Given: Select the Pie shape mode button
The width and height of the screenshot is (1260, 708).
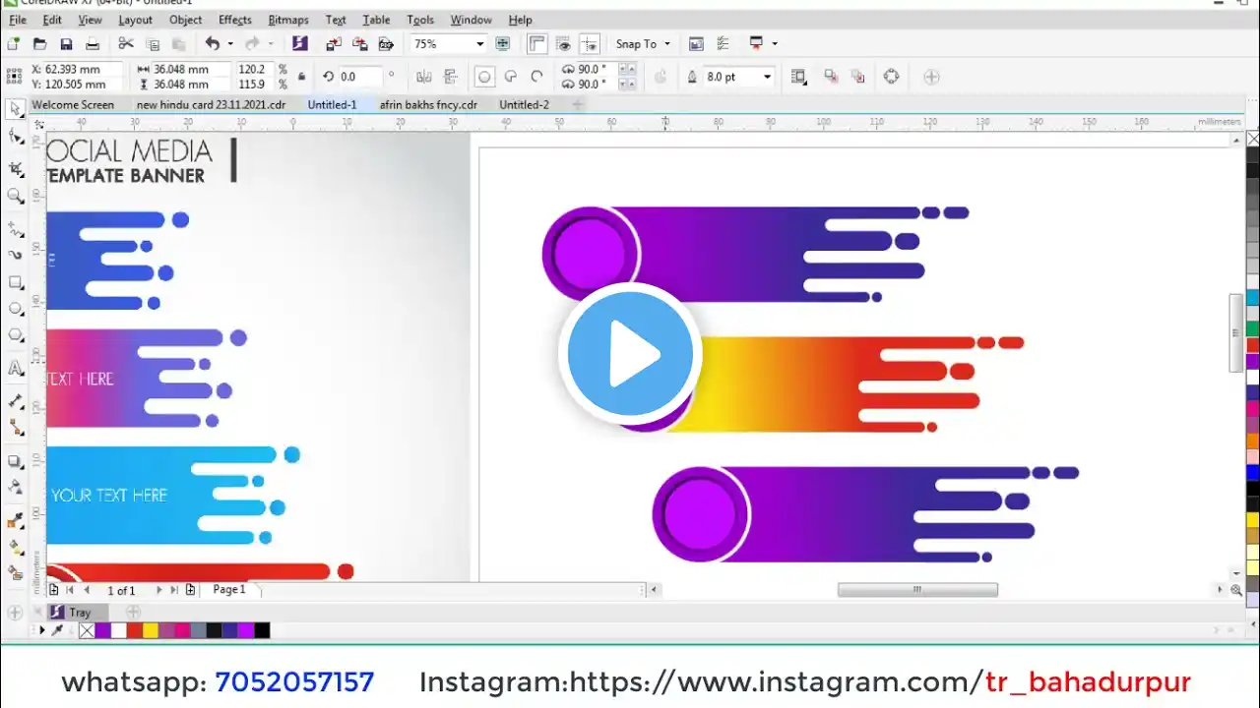Looking at the screenshot, I should pyautogui.click(x=511, y=77).
